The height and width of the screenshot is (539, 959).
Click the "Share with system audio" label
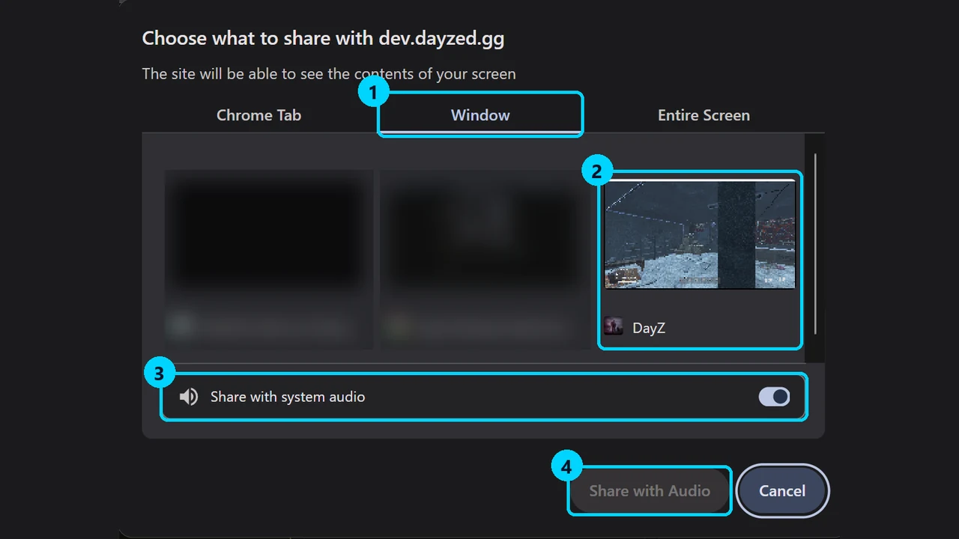coord(288,397)
